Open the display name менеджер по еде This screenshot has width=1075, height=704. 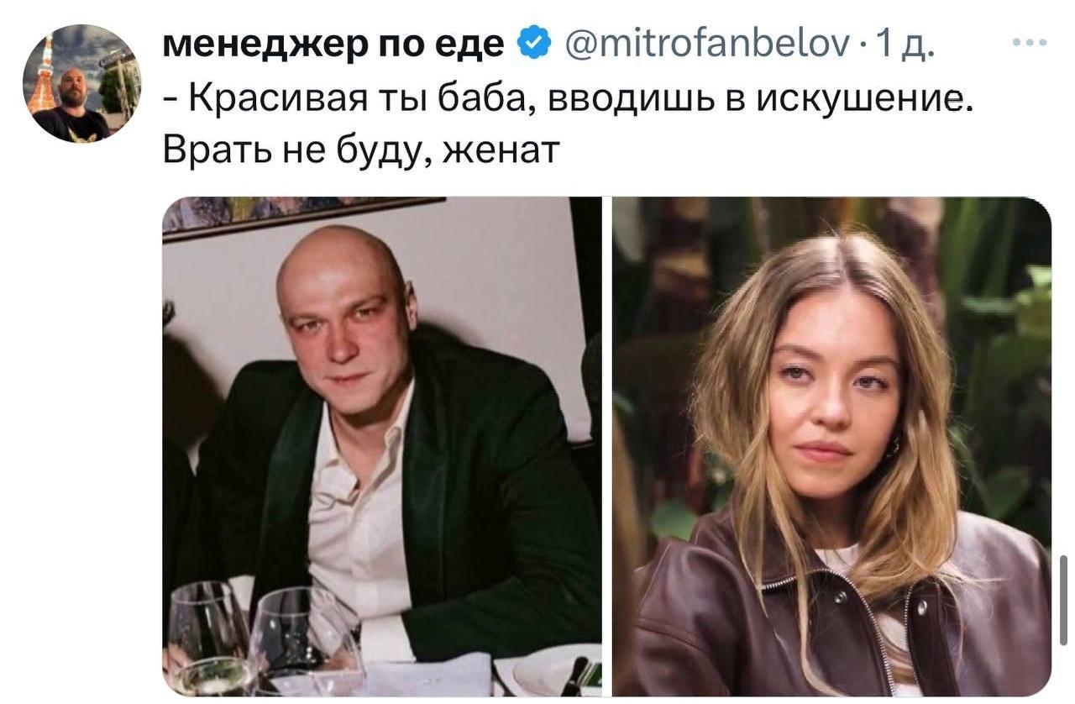[x=333, y=44]
